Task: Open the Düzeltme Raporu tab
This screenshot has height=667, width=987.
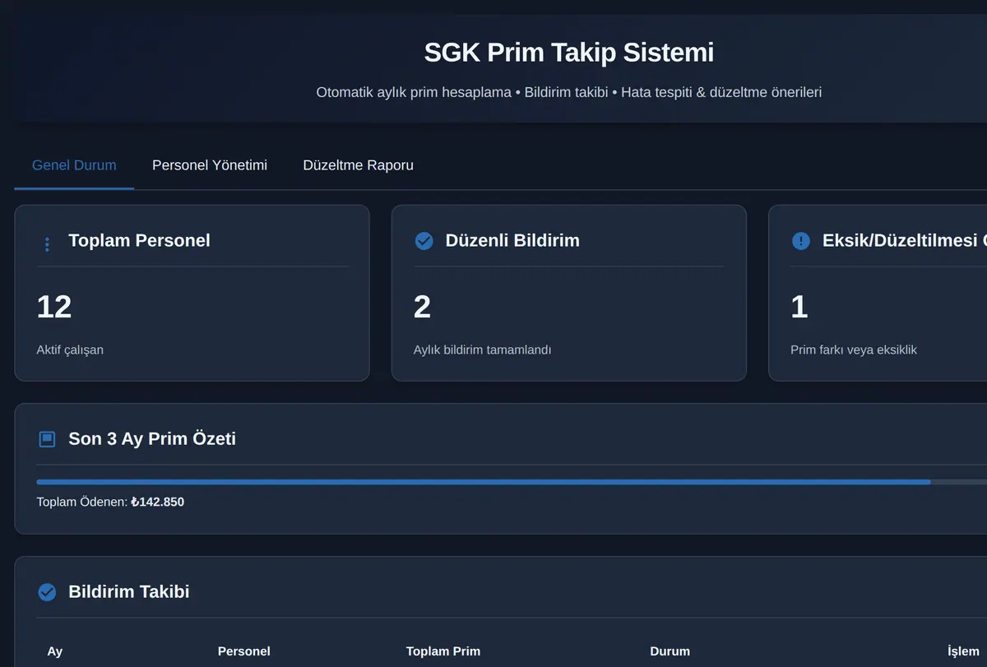Action: (x=358, y=165)
